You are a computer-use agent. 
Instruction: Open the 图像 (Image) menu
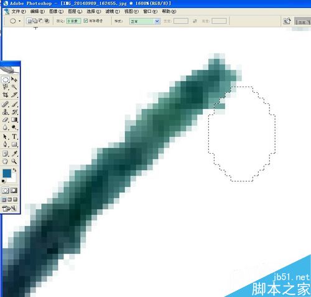click(56, 11)
